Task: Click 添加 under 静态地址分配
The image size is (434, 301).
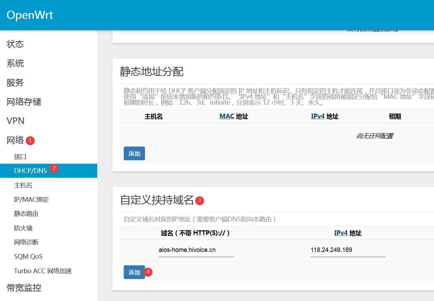Action: (134, 153)
